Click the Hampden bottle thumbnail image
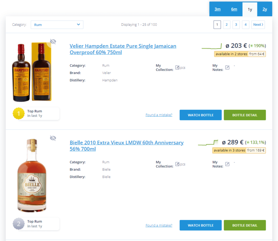 tap(33, 72)
